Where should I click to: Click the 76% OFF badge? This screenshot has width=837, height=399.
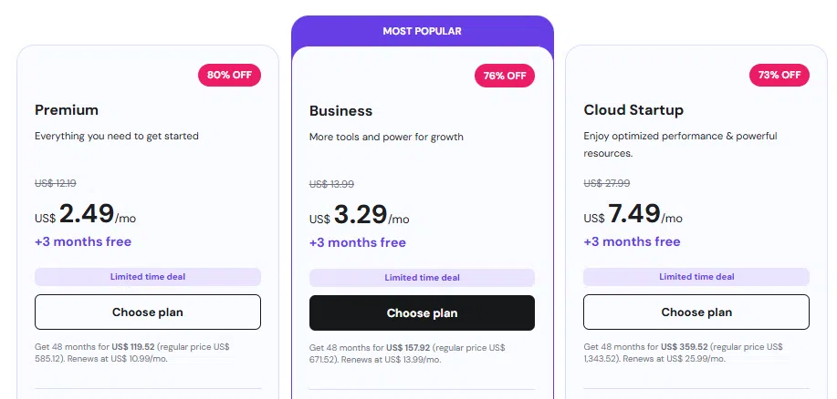point(504,76)
